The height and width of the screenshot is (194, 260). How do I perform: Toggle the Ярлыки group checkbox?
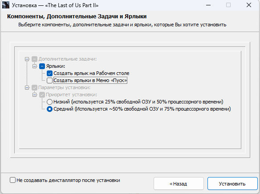[42, 66]
